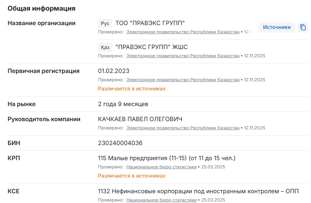
Task: Open e-government link under "ПРАВЭКС ГРУПП" ЖШС
Action: pyautogui.click(x=183, y=56)
